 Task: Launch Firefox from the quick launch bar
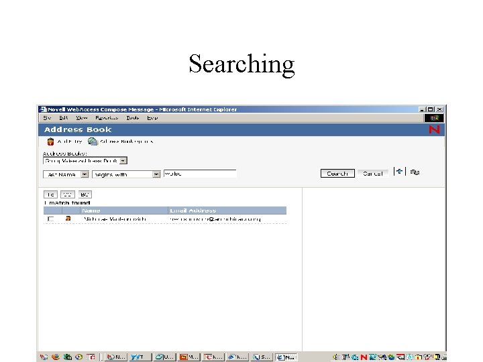pyautogui.click(x=56, y=357)
